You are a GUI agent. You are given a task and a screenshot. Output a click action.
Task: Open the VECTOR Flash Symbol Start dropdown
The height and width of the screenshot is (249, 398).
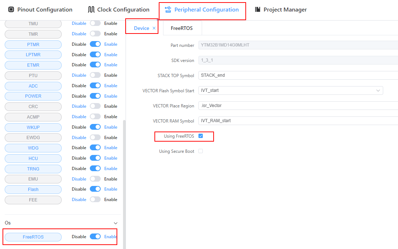pyautogui.click(x=290, y=90)
